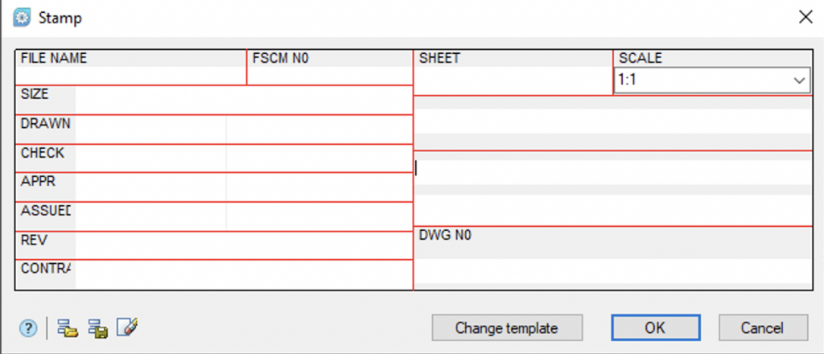Expand the SCALE dropdown arrow
The height and width of the screenshot is (354, 824).
click(x=799, y=80)
